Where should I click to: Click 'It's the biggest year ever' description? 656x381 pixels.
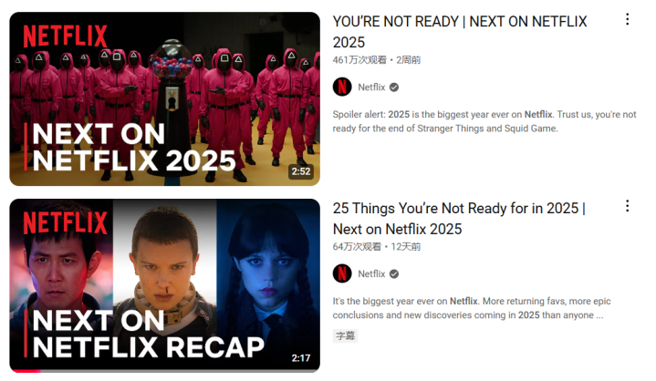point(472,308)
